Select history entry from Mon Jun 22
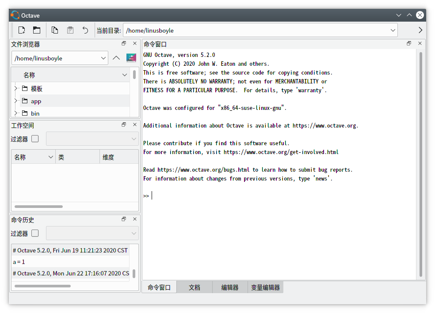The height and width of the screenshot is (313, 435). click(x=70, y=273)
